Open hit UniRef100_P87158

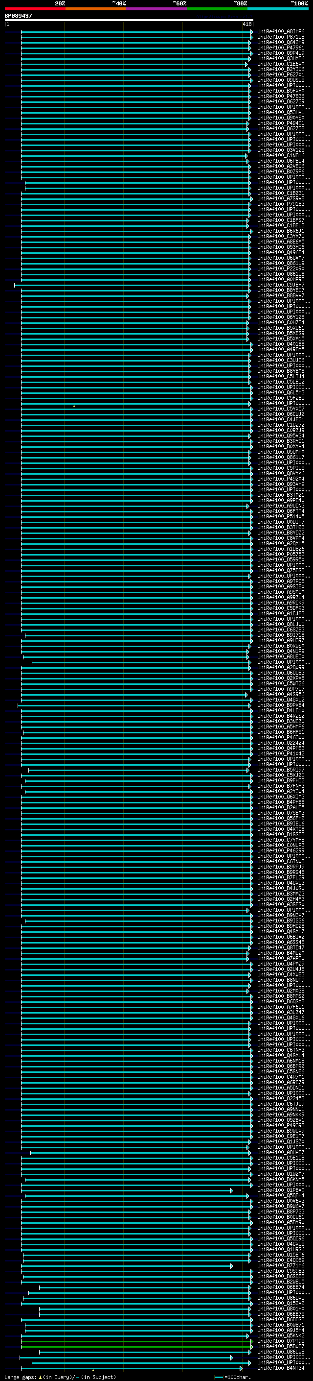(x=281, y=37)
